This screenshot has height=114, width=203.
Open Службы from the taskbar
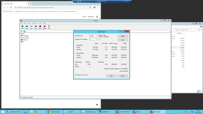point(72,112)
